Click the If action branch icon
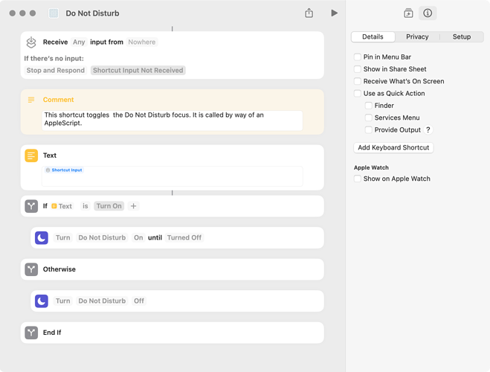 pos(31,206)
